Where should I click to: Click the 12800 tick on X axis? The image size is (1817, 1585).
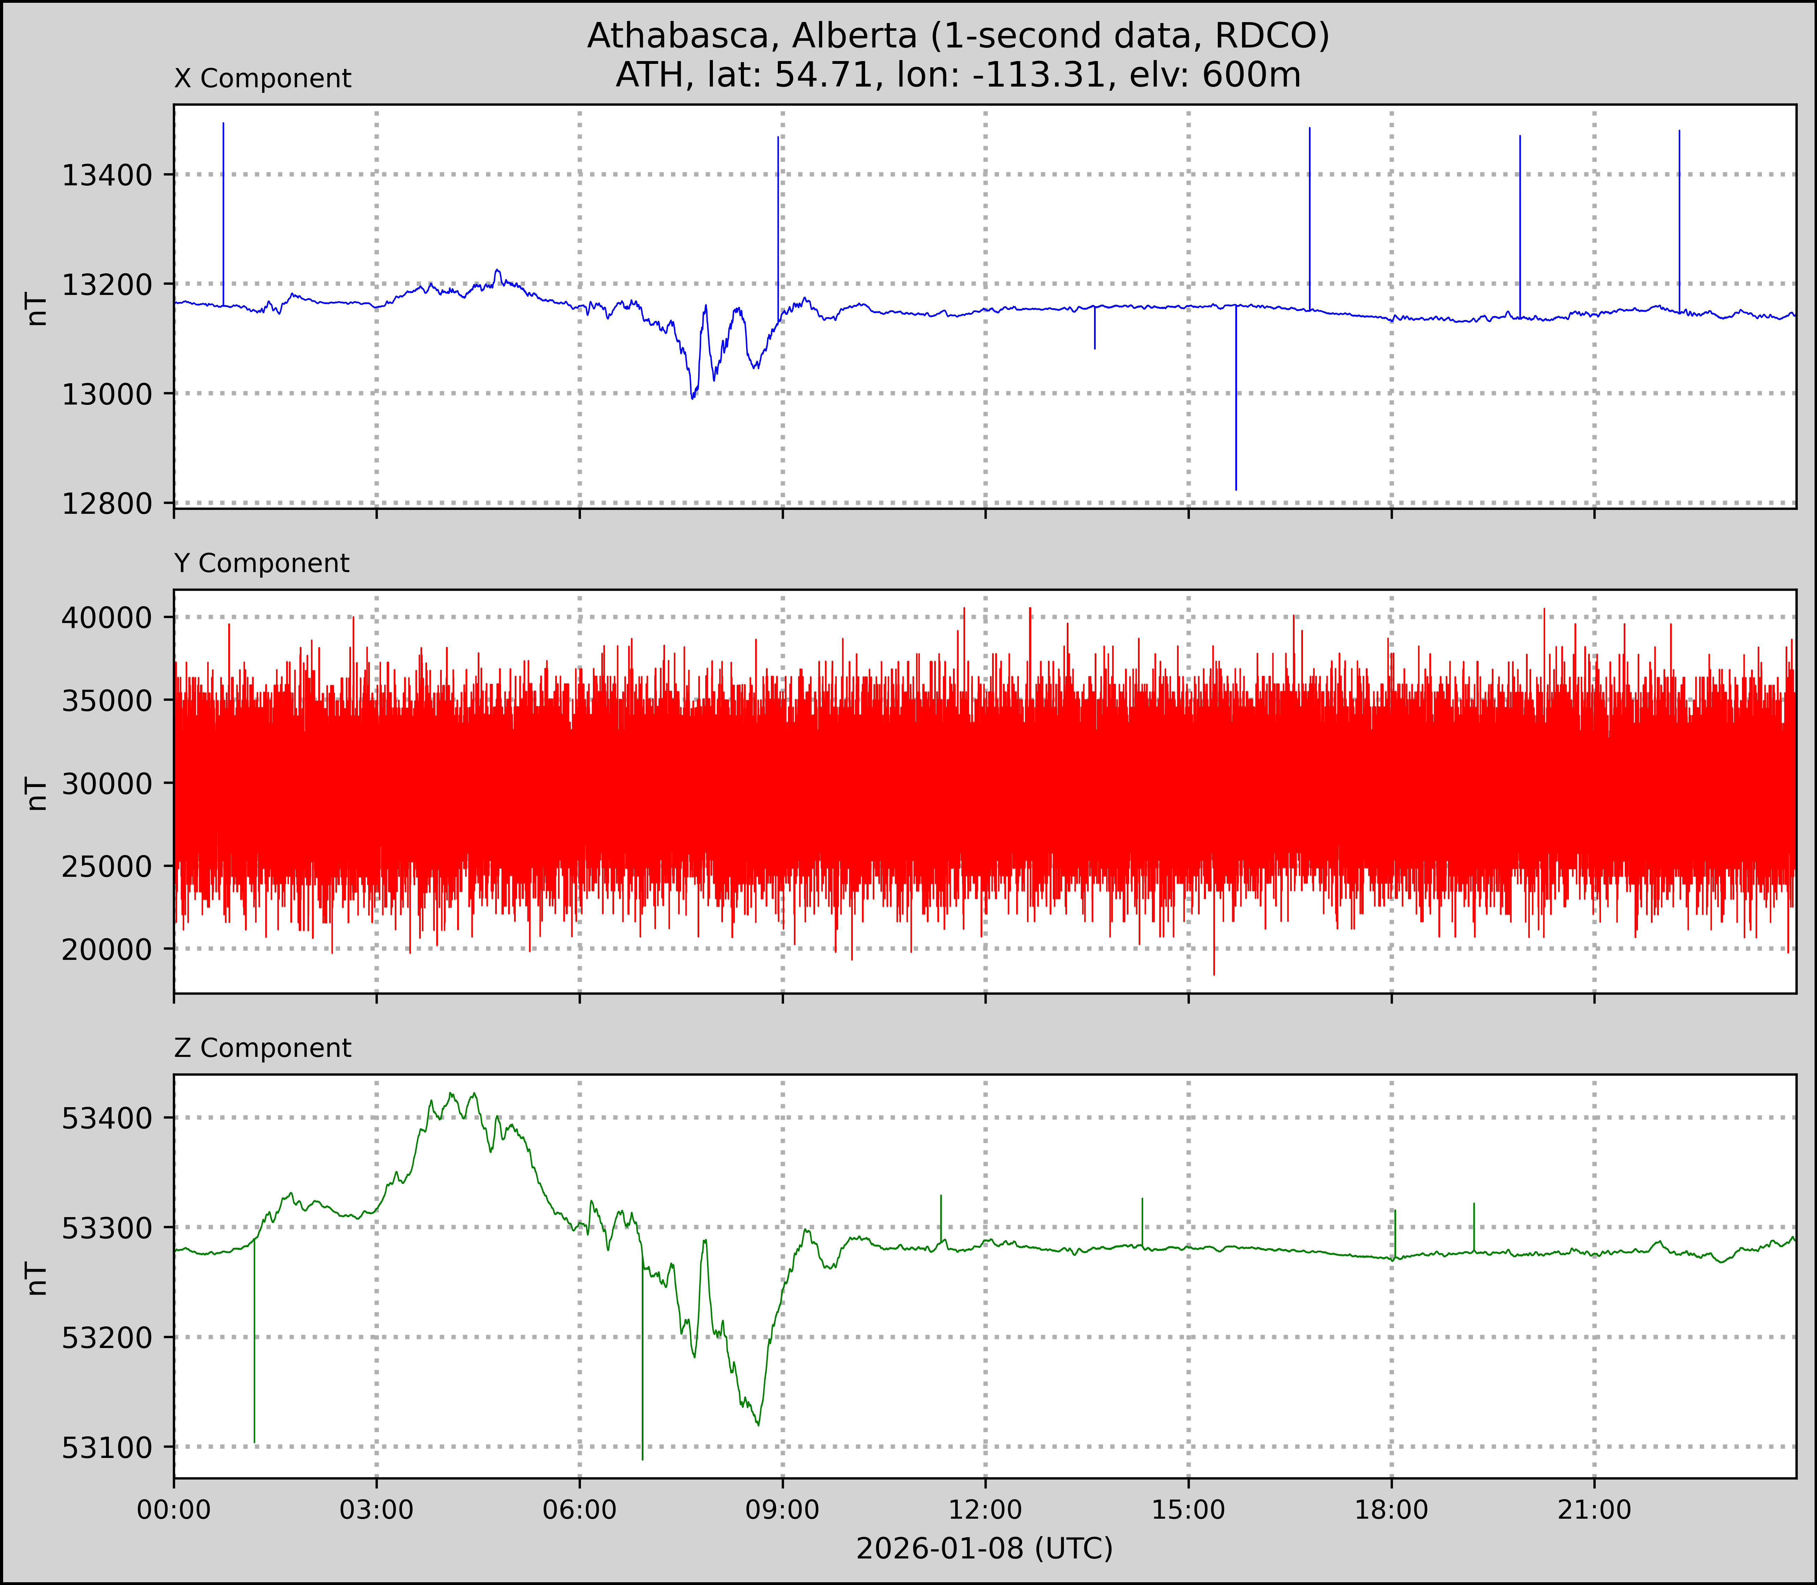click(107, 503)
